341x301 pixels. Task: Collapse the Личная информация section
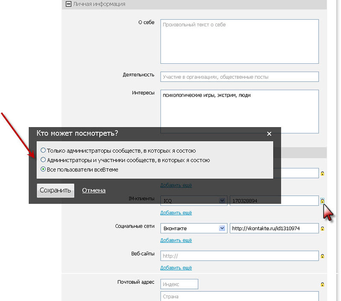click(68, 4)
